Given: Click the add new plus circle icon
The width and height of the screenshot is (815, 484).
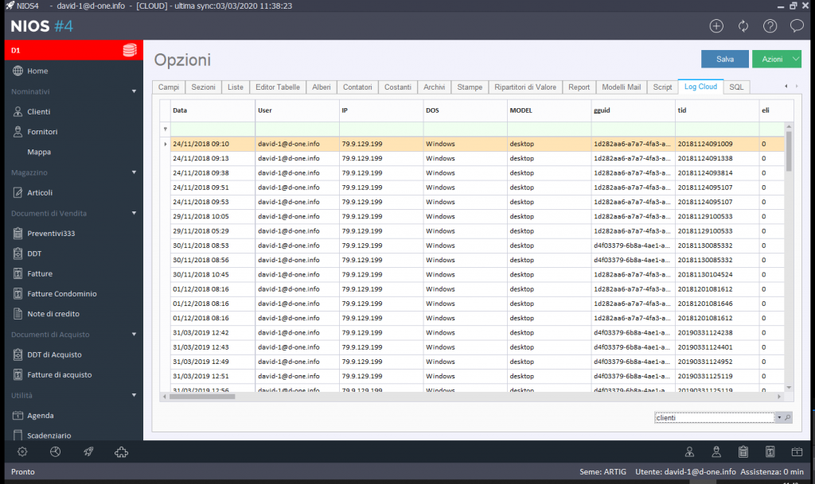Looking at the screenshot, I should pos(716,26).
